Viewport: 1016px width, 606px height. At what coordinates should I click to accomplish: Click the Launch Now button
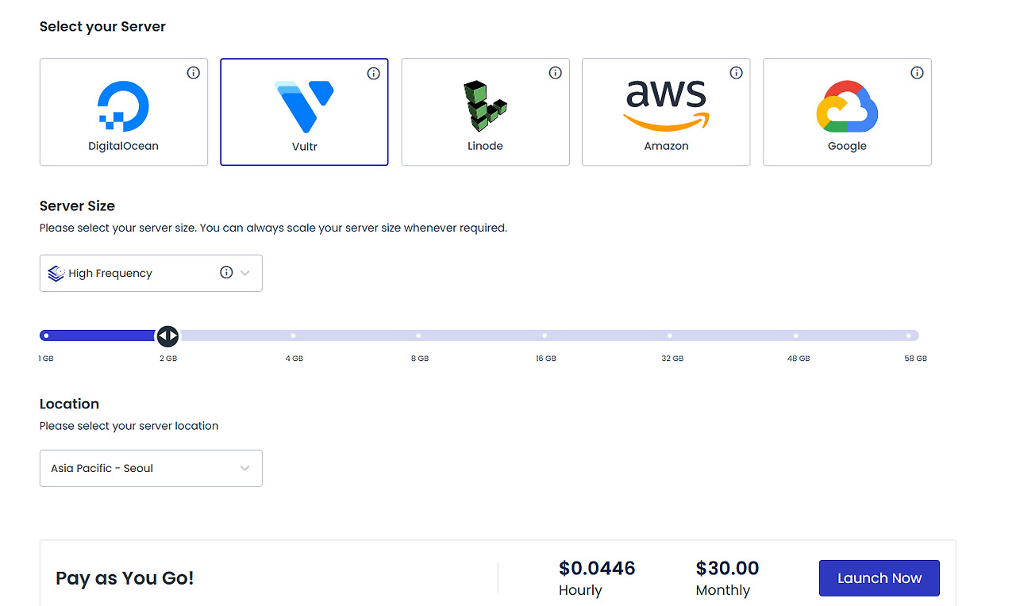pyautogui.click(x=879, y=577)
